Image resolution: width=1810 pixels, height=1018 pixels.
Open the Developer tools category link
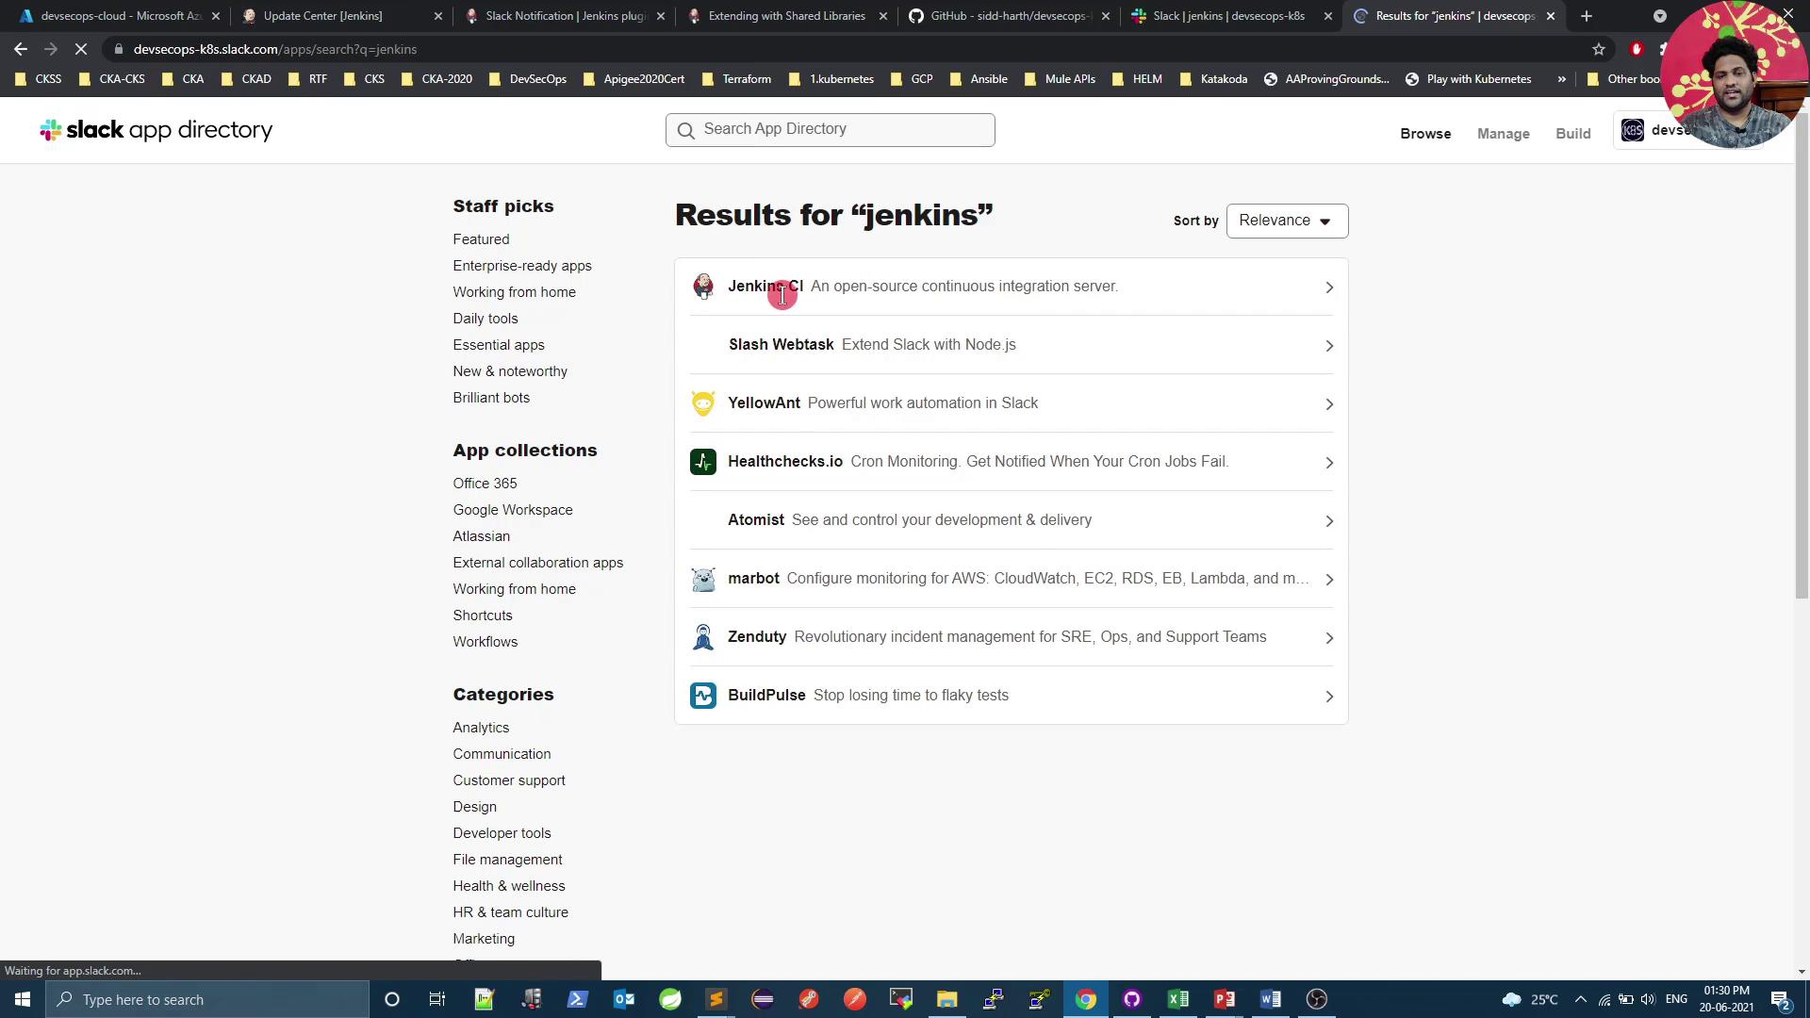pos(502,833)
